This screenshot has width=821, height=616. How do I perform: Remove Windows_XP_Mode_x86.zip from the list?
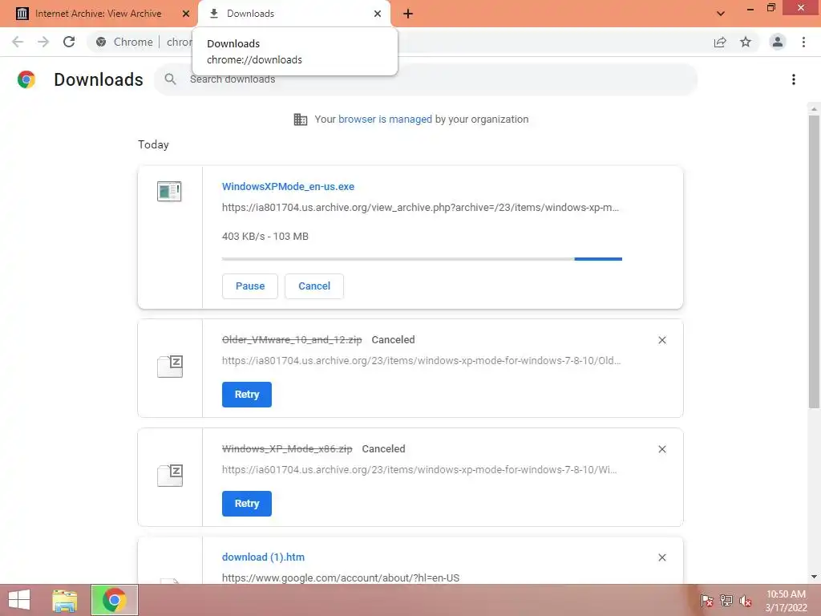click(661, 449)
